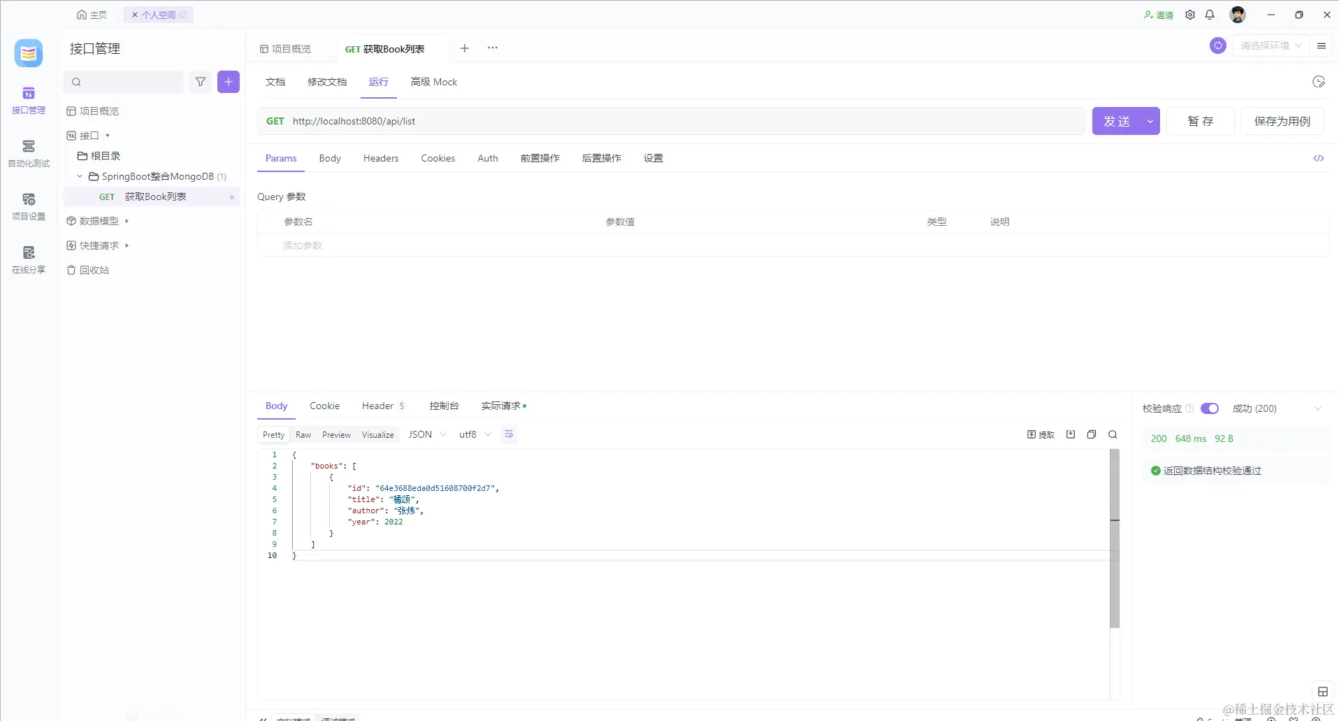Click the purple add-new plus button
Viewport: 1339px width, 721px height.
[229, 82]
